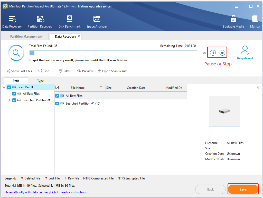Viewport: 263px width, 198px height.
Task: Open File Name column sort dropdown
Action: coord(101,87)
